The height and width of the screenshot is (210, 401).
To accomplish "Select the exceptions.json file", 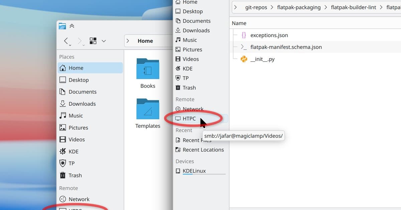I will 269,35.
